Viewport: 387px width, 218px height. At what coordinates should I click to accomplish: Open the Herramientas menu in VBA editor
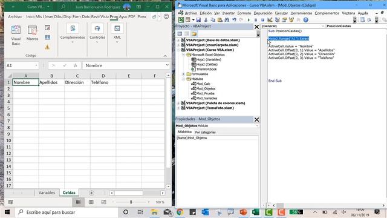click(301, 13)
